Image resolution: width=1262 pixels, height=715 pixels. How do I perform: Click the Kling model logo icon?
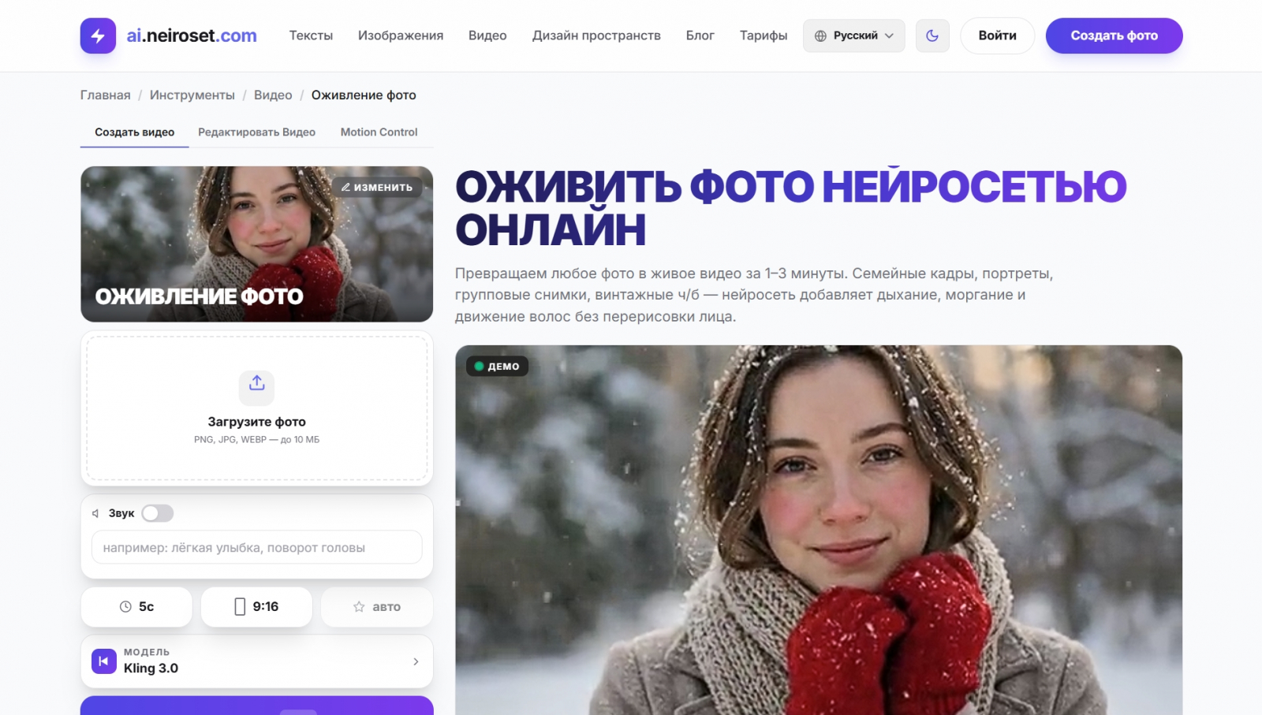(x=104, y=661)
